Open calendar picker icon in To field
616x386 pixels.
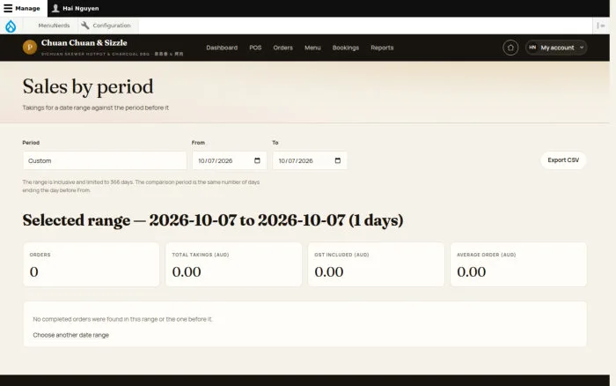(x=338, y=160)
